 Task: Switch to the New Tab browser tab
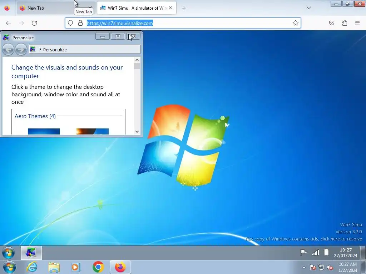tap(55, 8)
